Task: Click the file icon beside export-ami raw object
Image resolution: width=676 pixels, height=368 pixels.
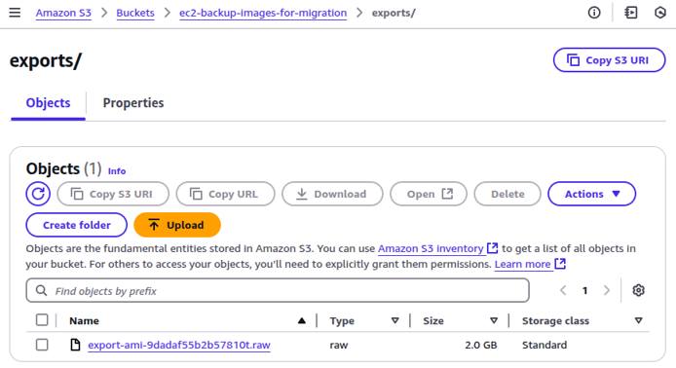Action: point(75,345)
